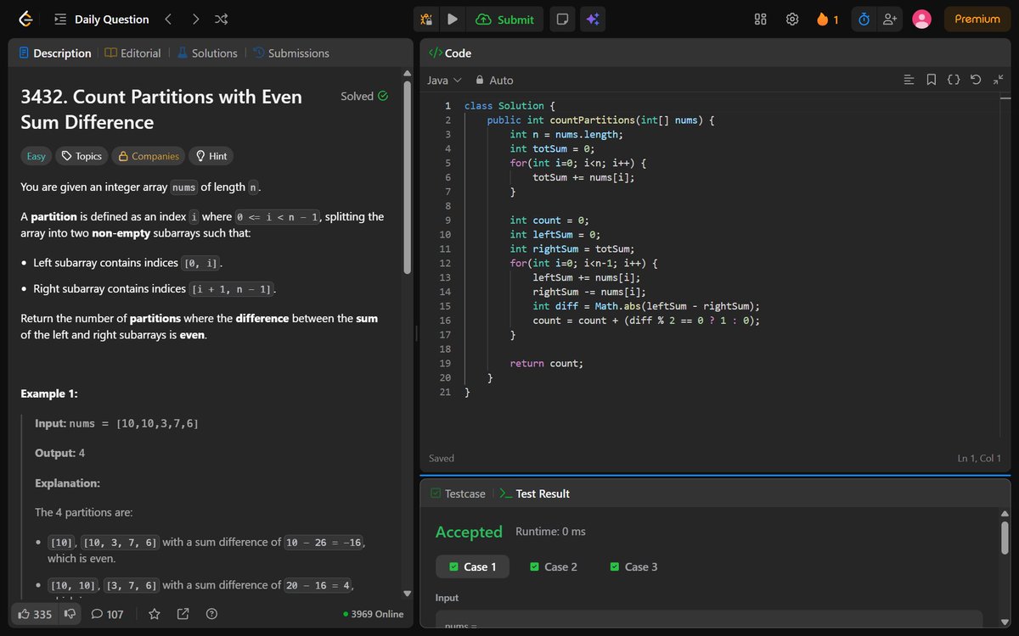
Task: Click the format code icon
Action: click(x=909, y=80)
